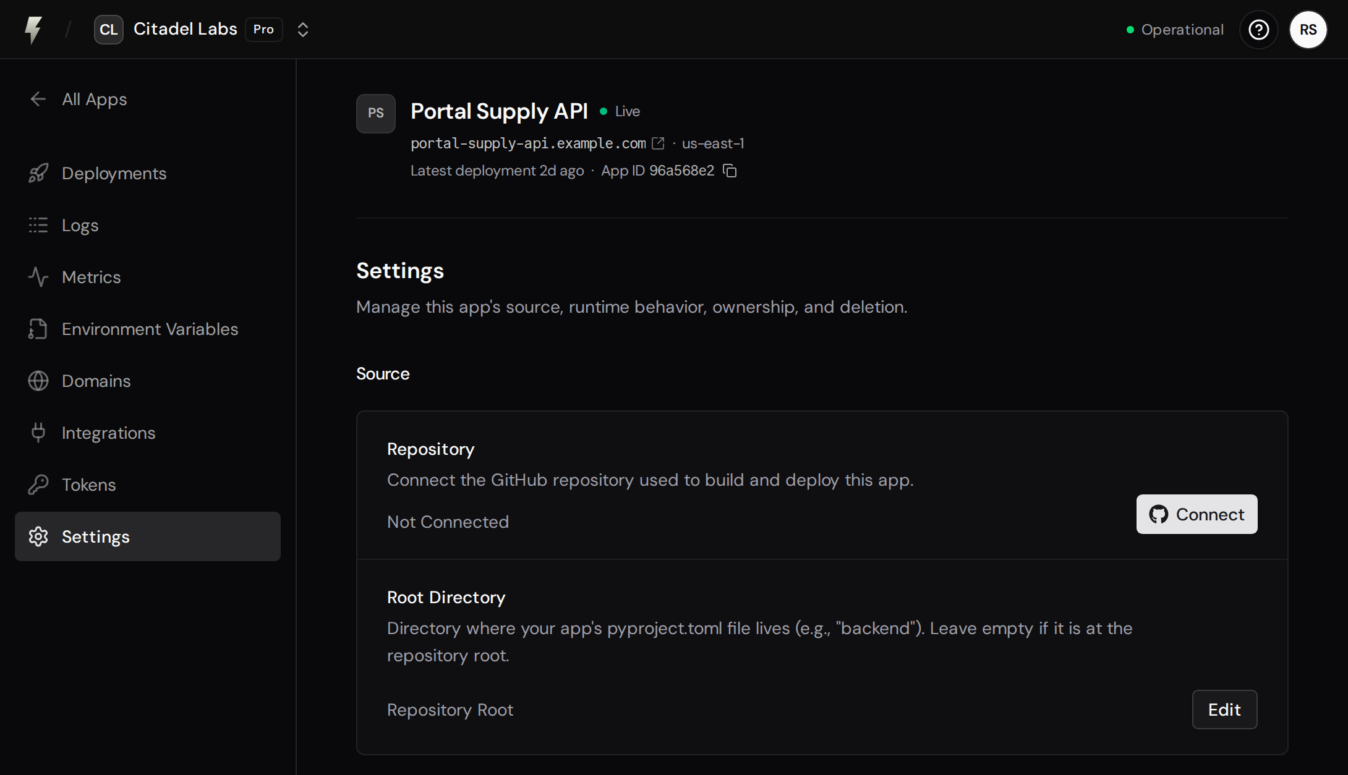Image resolution: width=1348 pixels, height=775 pixels.
Task: Click the Integrations plug icon
Action: click(38, 433)
